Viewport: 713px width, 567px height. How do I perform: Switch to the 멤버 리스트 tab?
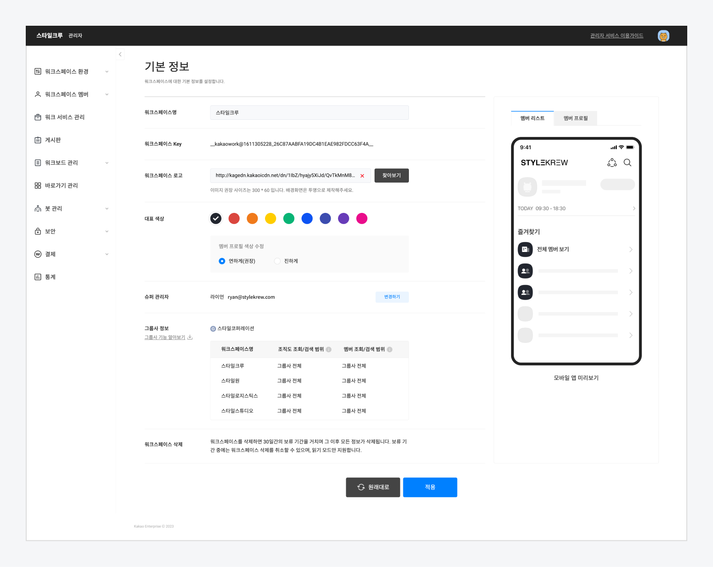(x=532, y=118)
